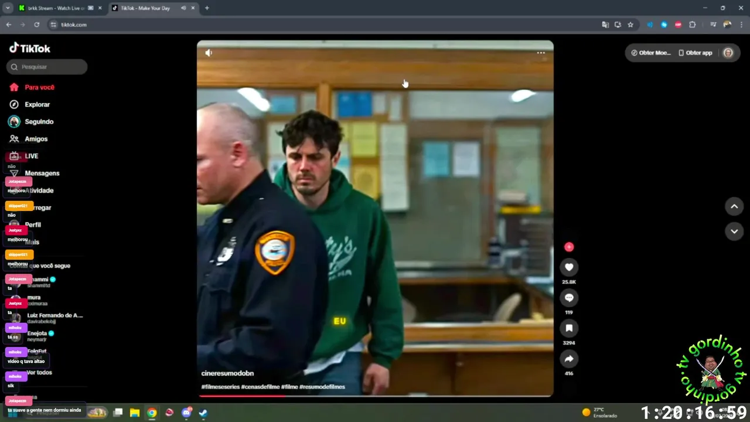Image resolution: width=750 pixels, height=422 pixels.
Task: Open LIVE in the sidebar
Action: [24, 156]
